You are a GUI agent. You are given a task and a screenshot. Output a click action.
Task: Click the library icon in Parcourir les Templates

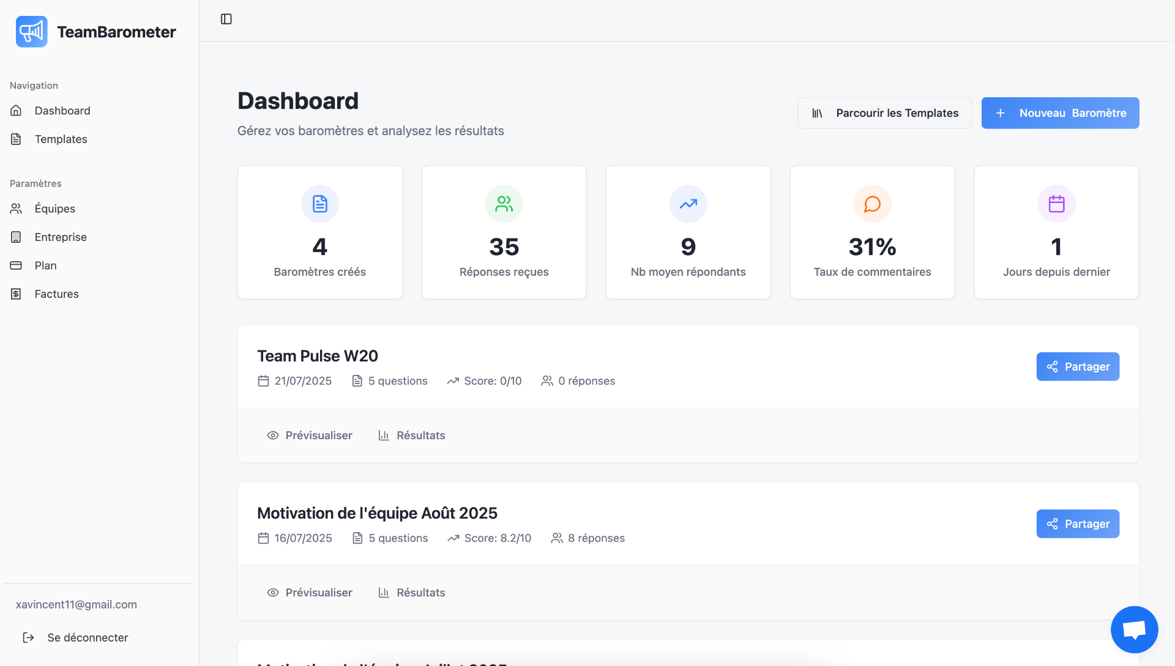(817, 113)
